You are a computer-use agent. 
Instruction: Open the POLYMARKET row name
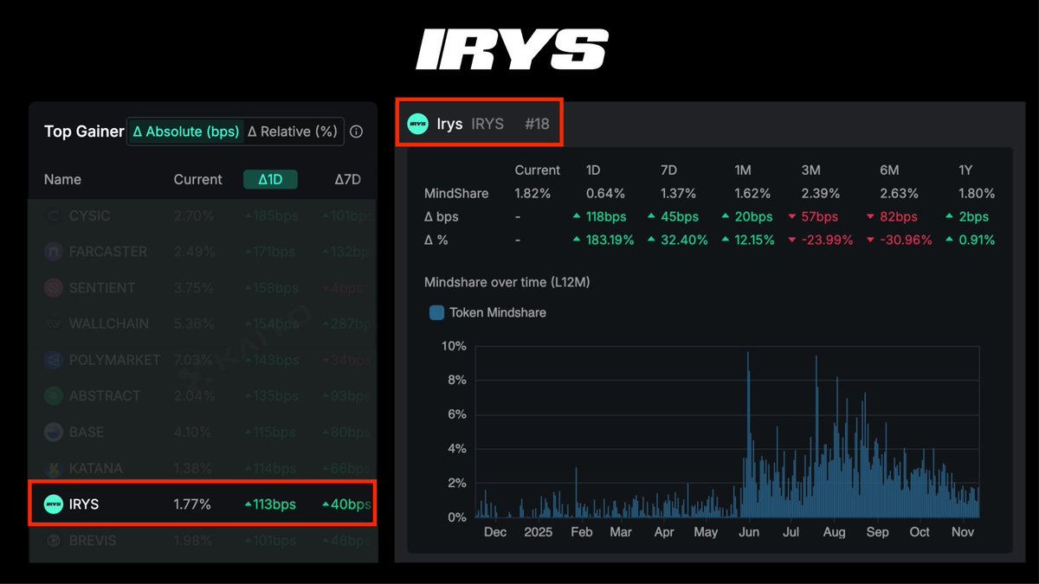pyautogui.click(x=114, y=359)
